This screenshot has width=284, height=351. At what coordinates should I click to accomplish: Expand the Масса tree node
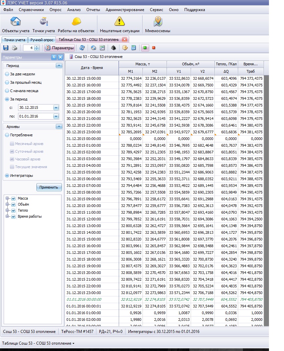pyautogui.click(x=7, y=198)
